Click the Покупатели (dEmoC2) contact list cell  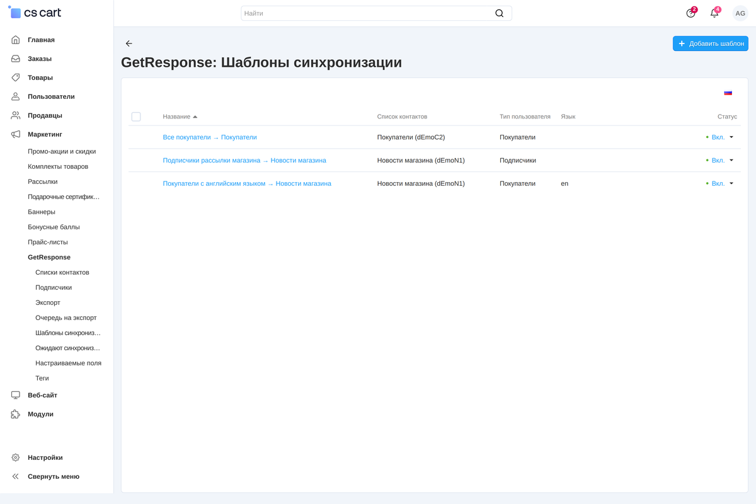pos(411,137)
